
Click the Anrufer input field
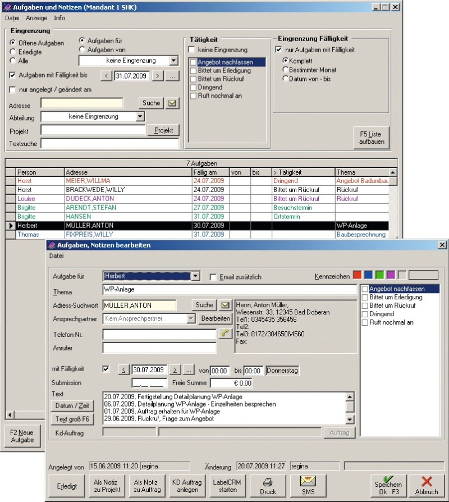pyautogui.click(x=159, y=348)
